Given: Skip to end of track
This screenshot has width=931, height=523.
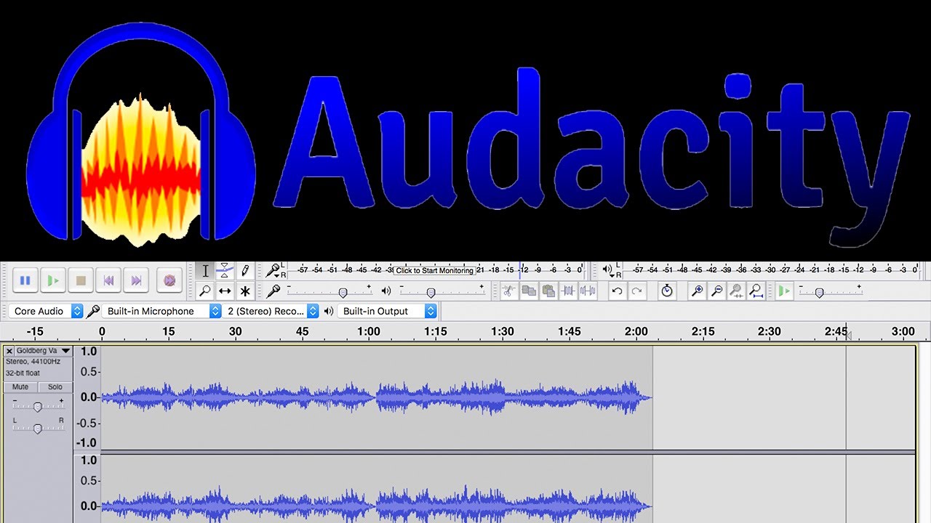Looking at the screenshot, I should coord(136,280).
